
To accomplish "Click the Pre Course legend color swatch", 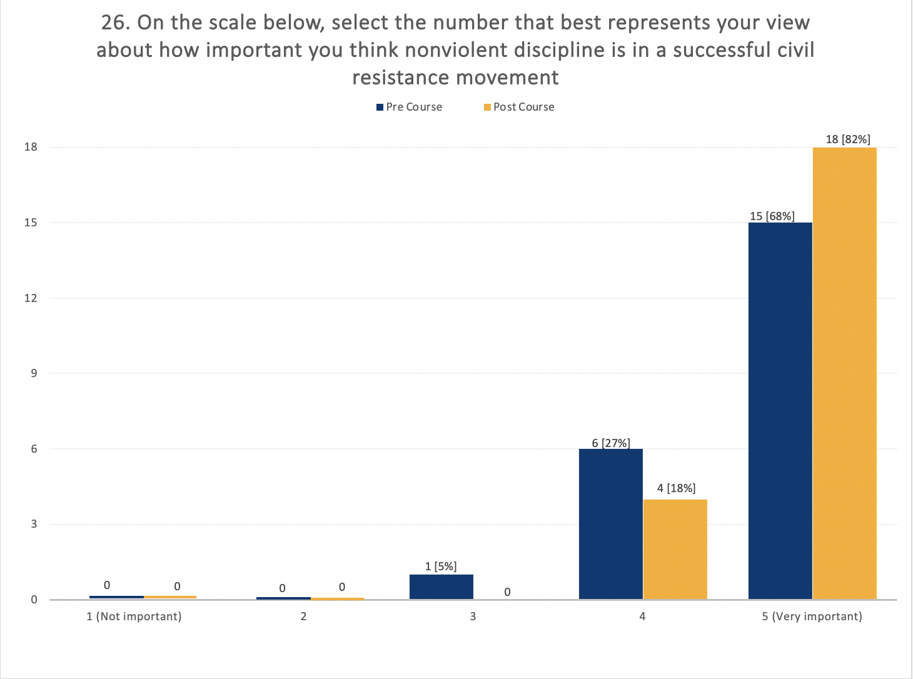I will [380, 108].
